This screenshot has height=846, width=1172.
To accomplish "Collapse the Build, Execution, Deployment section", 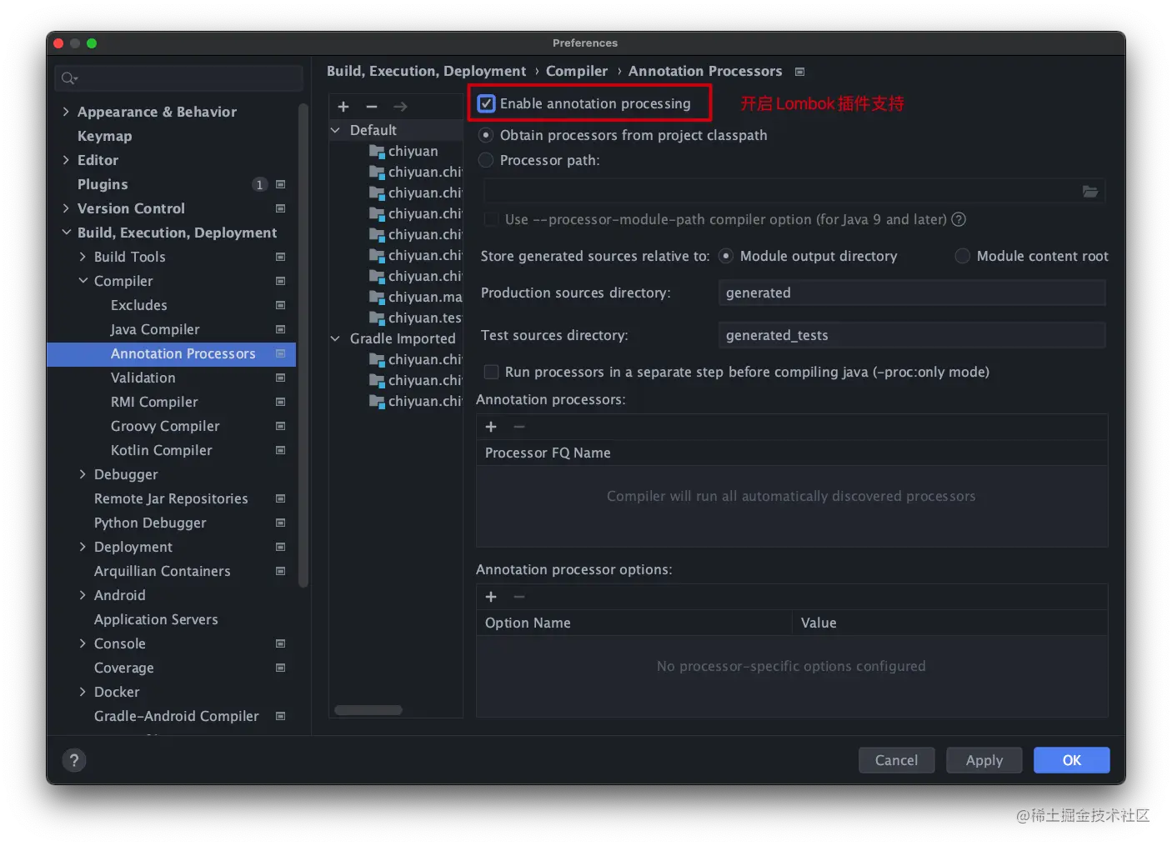I will click(66, 233).
